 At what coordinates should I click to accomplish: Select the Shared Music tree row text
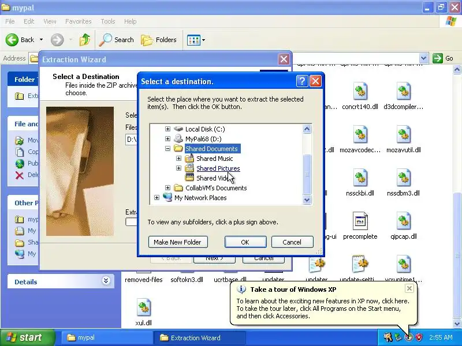(x=214, y=158)
